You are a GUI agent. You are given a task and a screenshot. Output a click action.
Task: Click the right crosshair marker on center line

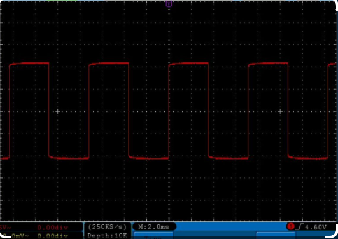(280, 111)
